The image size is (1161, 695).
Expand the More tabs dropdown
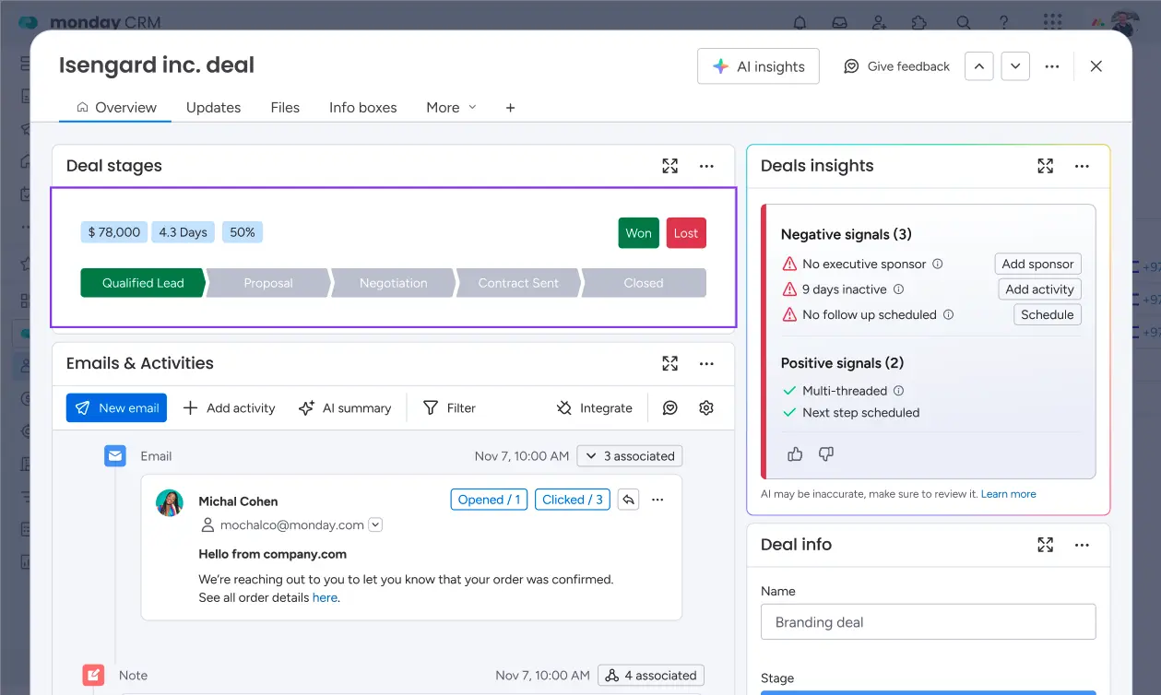[x=451, y=107]
